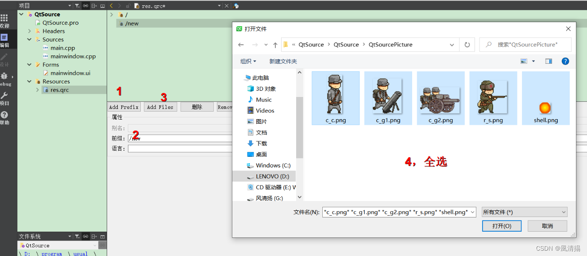Select LENOVO (D:) in the navigation pane
The image size is (587, 256).
coord(272,176)
